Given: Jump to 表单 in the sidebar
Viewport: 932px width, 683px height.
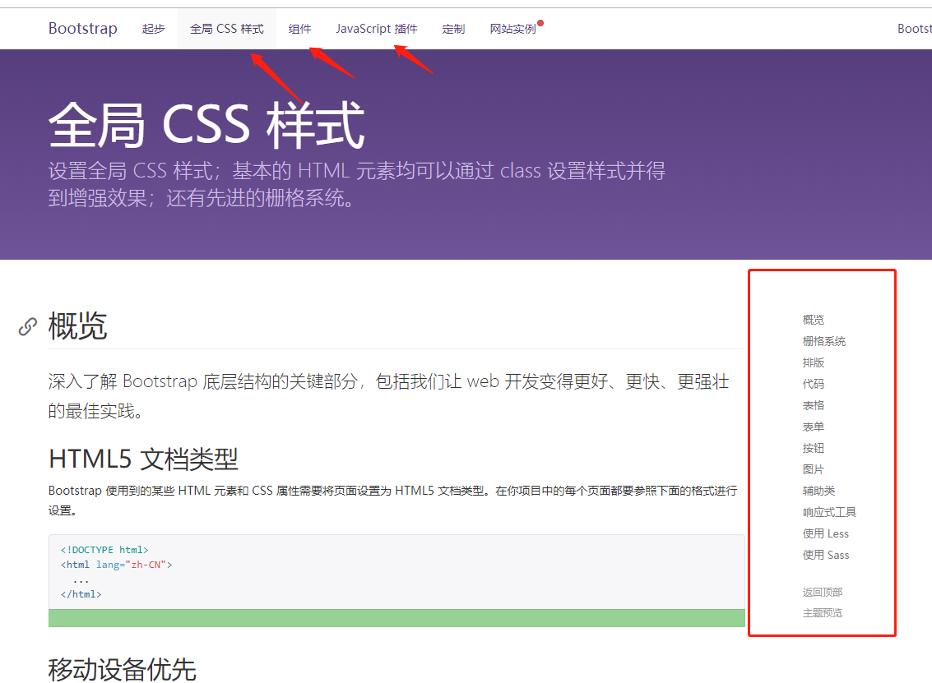Looking at the screenshot, I should (x=813, y=427).
